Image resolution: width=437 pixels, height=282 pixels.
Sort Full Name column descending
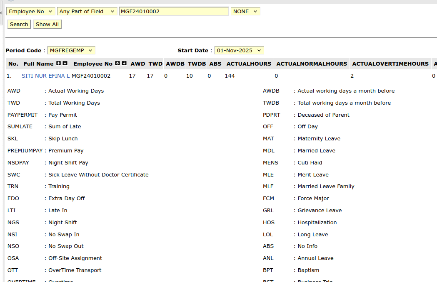point(65,64)
